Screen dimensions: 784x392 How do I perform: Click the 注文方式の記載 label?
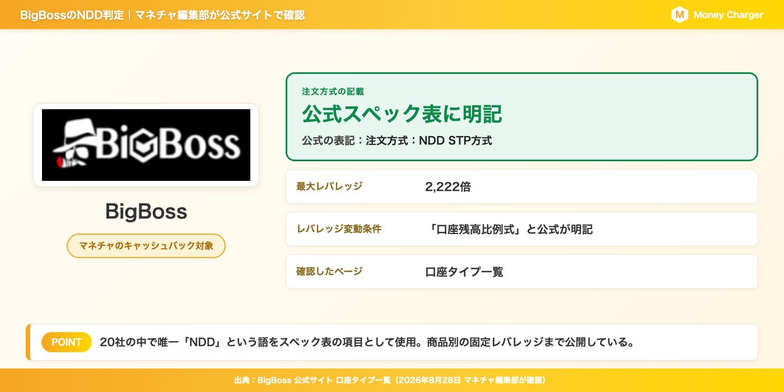(x=333, y=91)
